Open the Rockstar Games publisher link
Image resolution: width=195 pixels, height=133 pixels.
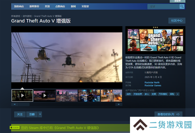click(x=153, y=85)
